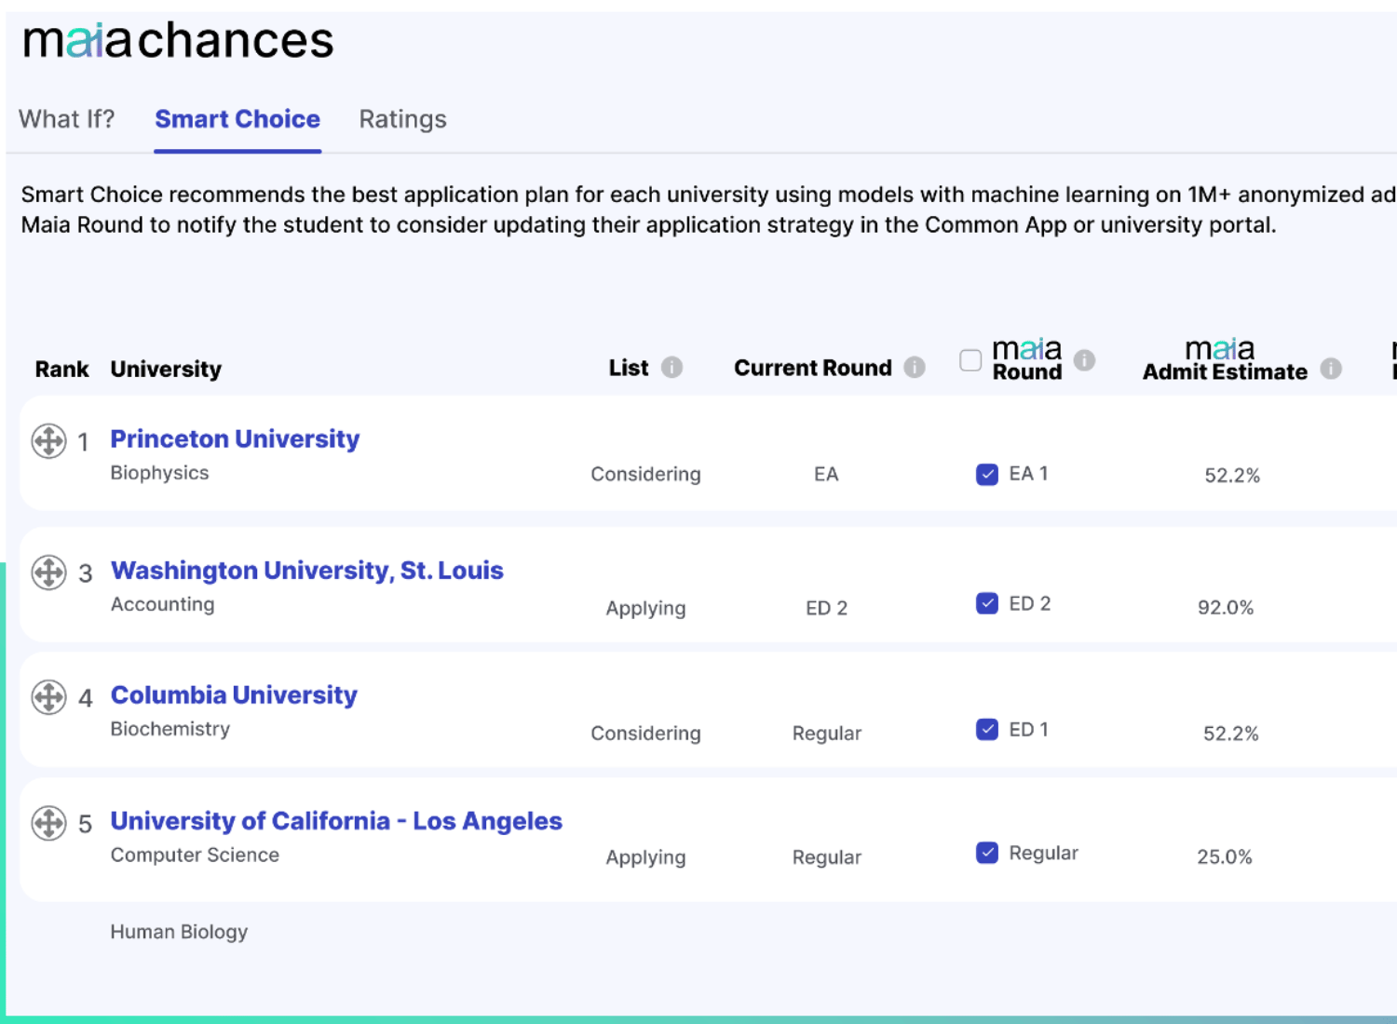Click the University column header

click(166, 369)
